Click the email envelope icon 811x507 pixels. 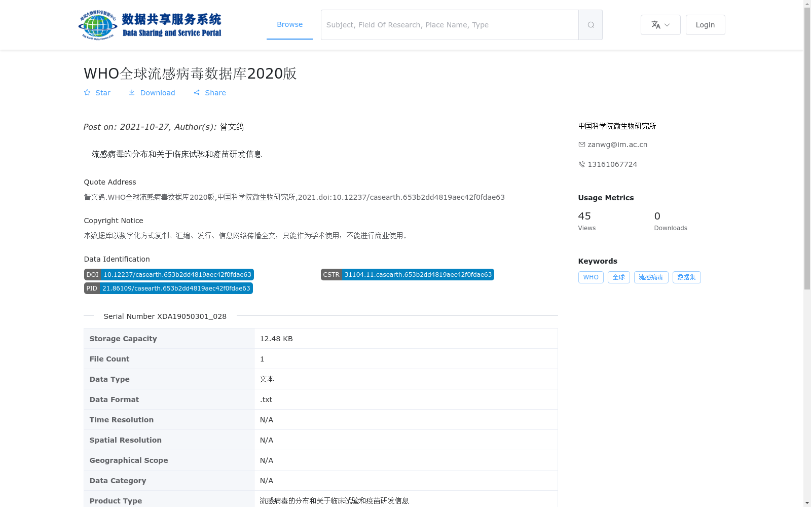[581, 144]
